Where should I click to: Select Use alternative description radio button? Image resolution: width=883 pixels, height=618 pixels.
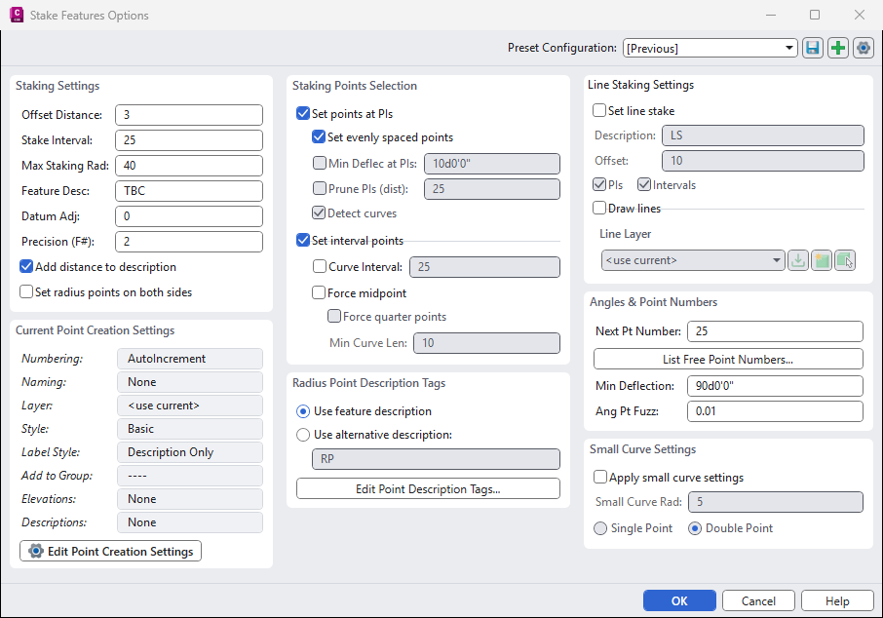(x=303, y=435)
